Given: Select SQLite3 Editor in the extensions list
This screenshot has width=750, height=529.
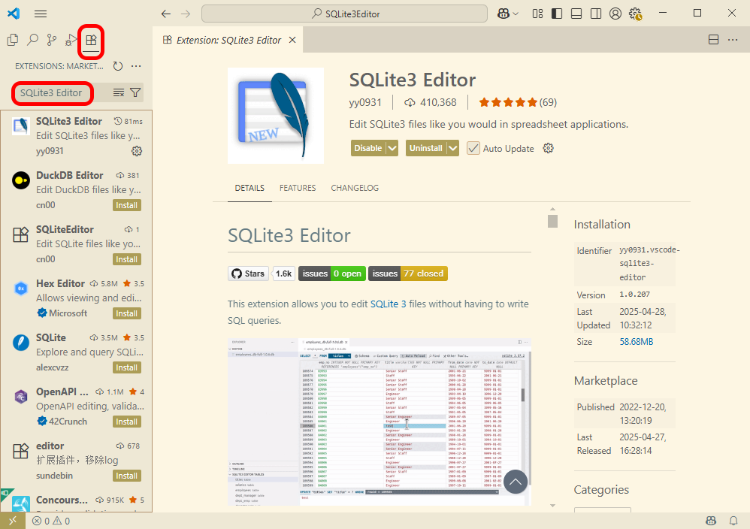Looking at the screenshot, I should pyautogui.click(x=77, y=136).
